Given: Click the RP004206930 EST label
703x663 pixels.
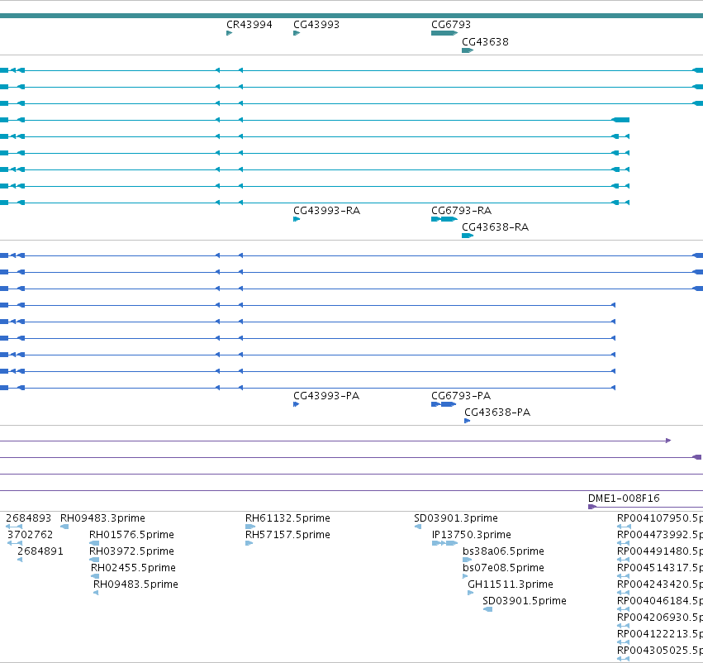Looking at the screenshot, I should (659, 618).
